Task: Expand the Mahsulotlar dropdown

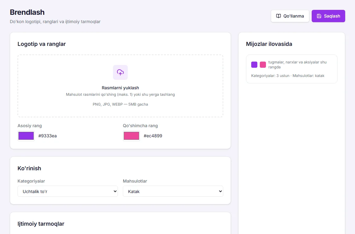Action: pos(173,191)
